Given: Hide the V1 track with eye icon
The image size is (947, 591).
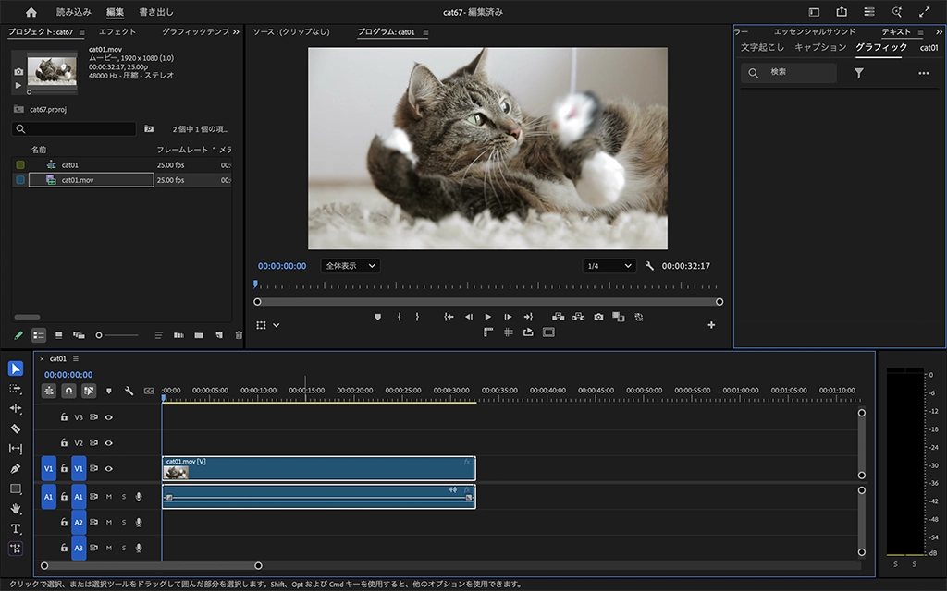Looking at the screenshot, I should 108,469.
